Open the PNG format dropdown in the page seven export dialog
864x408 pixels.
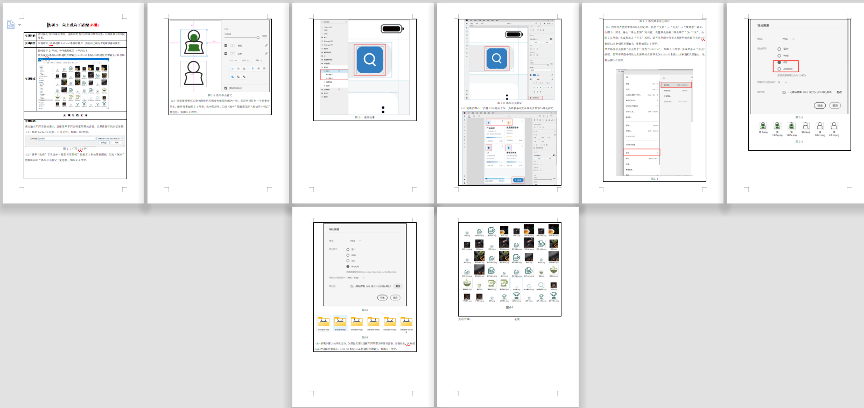[355, 241]
